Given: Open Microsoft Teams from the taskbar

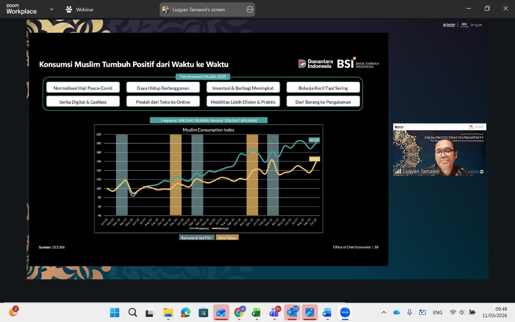Looking at the screenshot, I should click(274, 312).
